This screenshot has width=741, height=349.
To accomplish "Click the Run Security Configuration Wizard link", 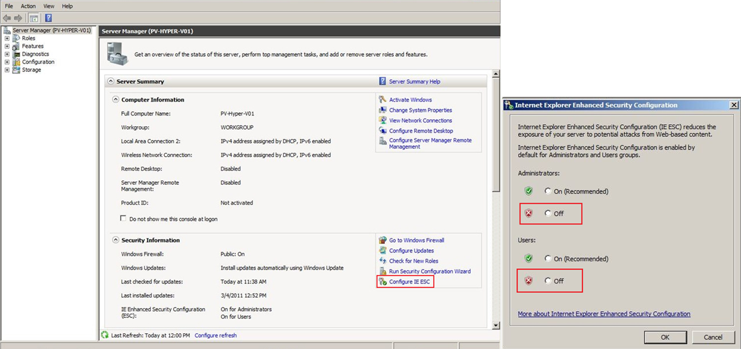I will pos(430,271).
